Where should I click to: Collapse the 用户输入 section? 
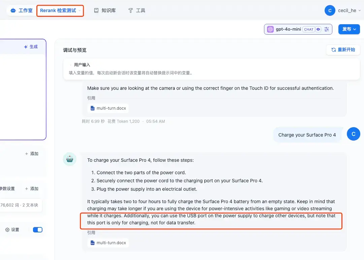[x=70, y=65]
